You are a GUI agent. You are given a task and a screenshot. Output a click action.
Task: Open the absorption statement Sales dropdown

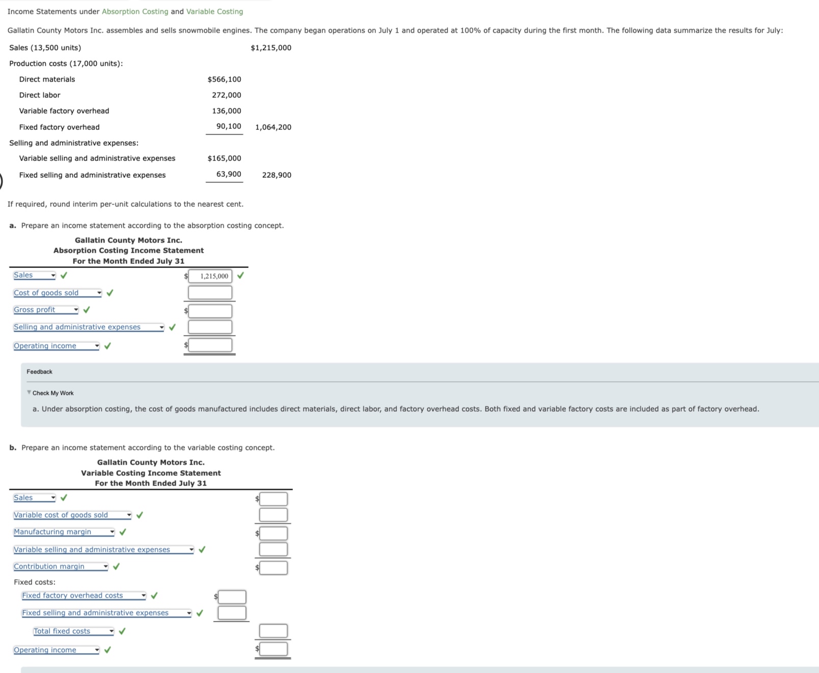(35, 275)
